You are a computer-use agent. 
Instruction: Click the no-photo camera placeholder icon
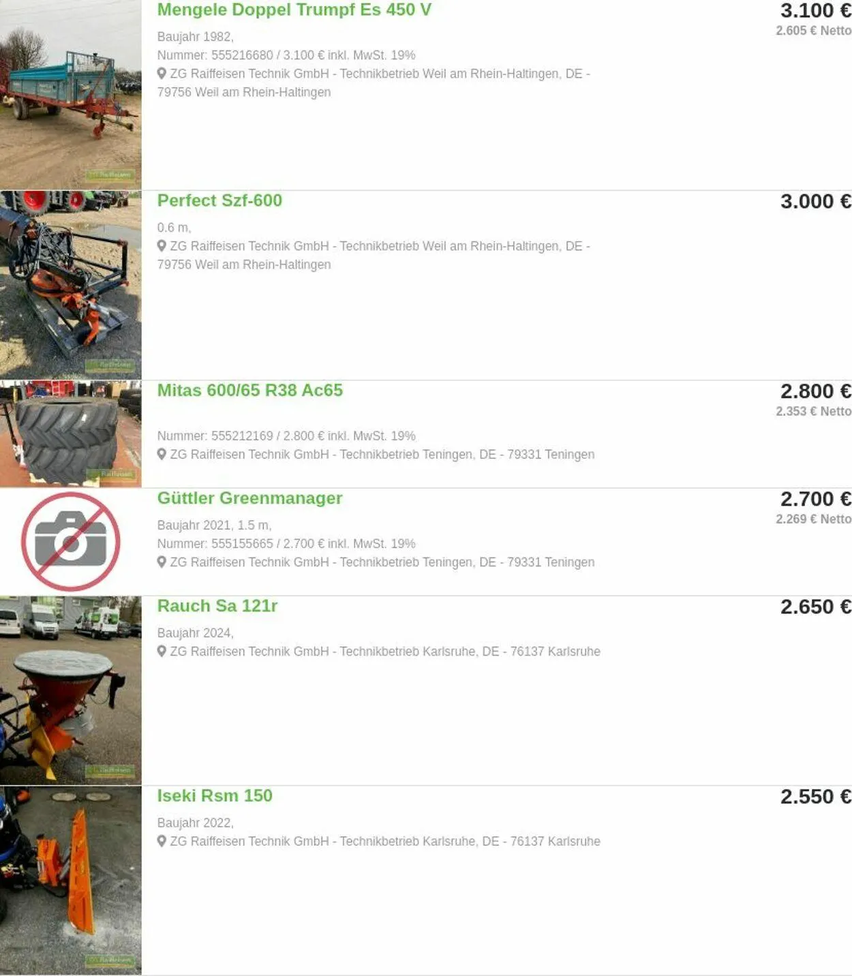[71, 542]
